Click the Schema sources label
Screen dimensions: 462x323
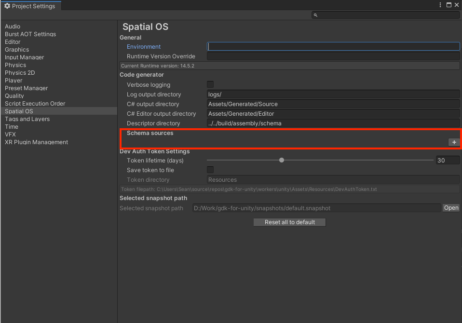(150, 133)
